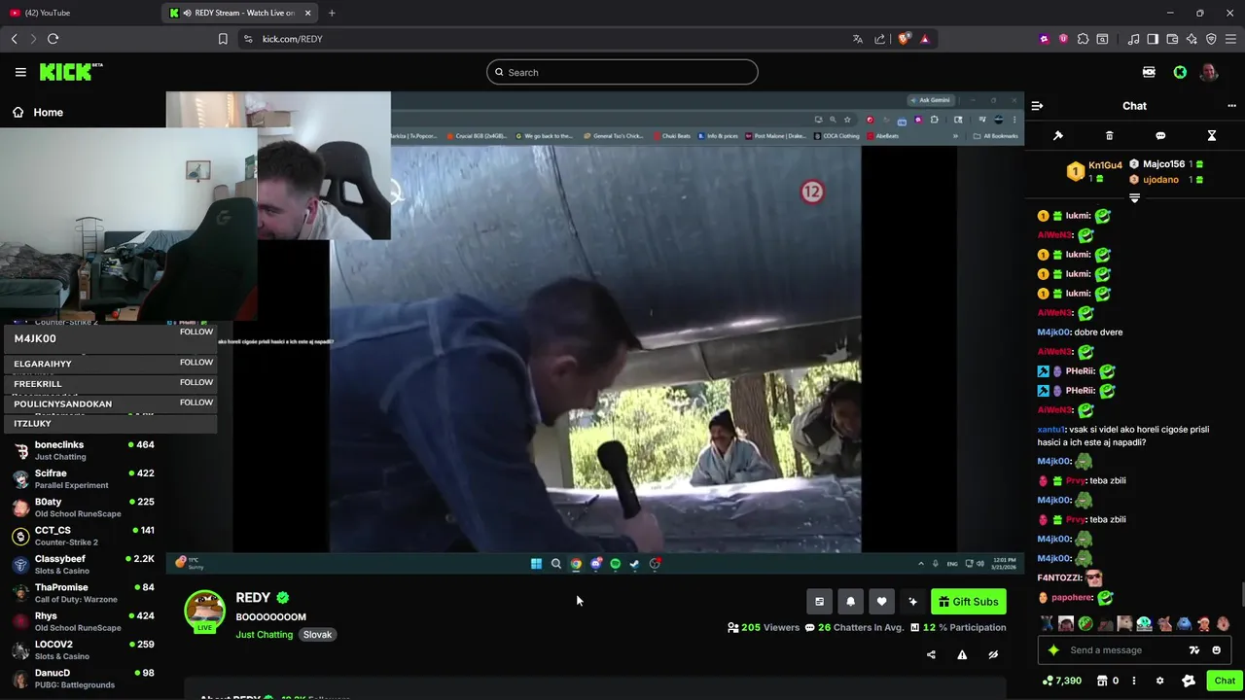Screen dimensions: 1245x700
Task: Click the Brave Rewards triangle icon
Action: click(x=924, y=39)
